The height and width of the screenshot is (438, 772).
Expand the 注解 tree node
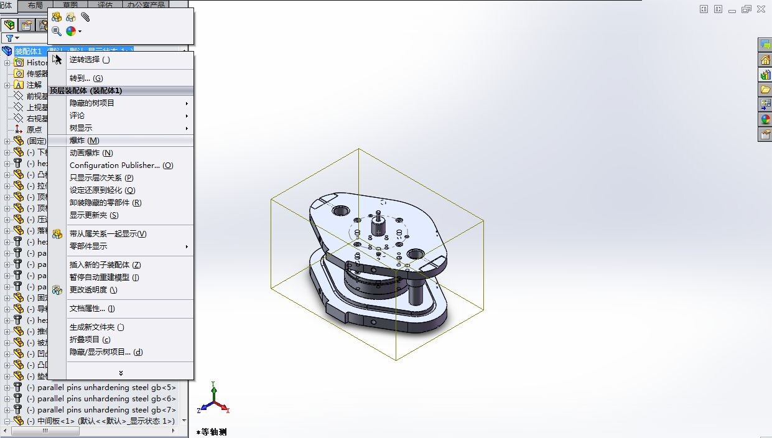[x=7, y=85]
